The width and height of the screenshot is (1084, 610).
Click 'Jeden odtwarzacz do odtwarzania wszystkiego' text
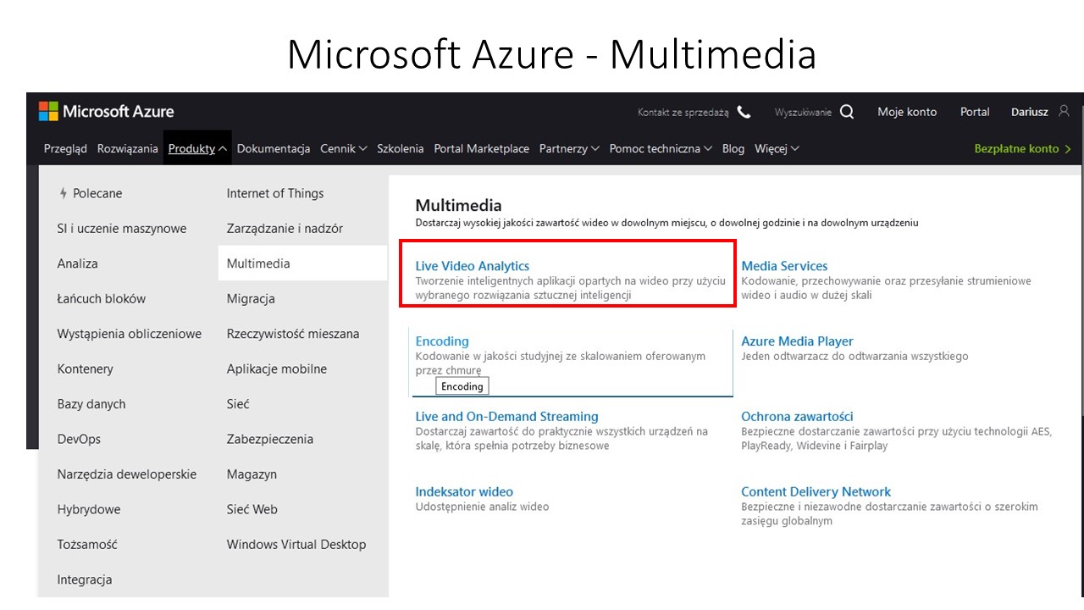tap(854, 357)
